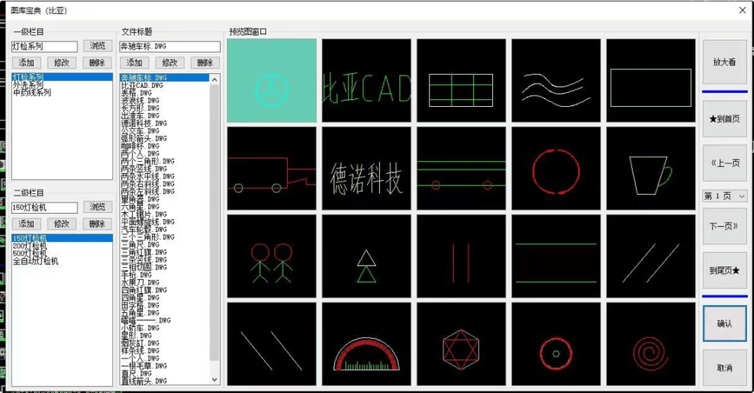
Task: Select the hexagram star preview thumbnail
Action: (x=462, y=344)
